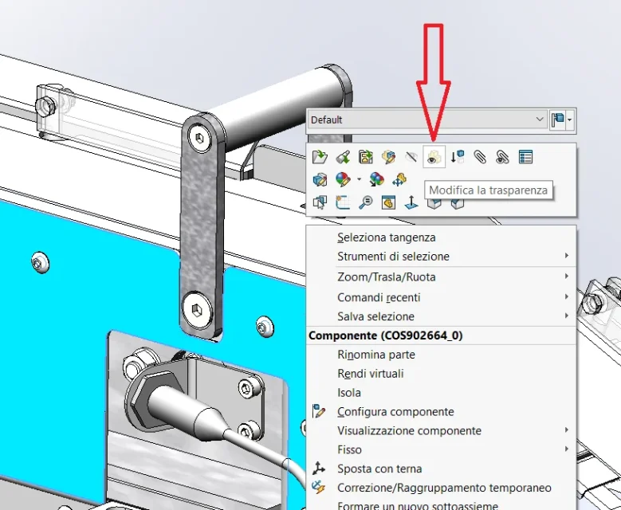Click Rinomina parte option

click(x=375, y=355)
